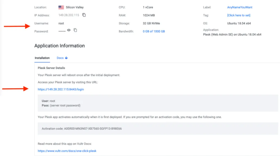
Task: Copy the password with clipboard icon
Action: pos(75,30)
